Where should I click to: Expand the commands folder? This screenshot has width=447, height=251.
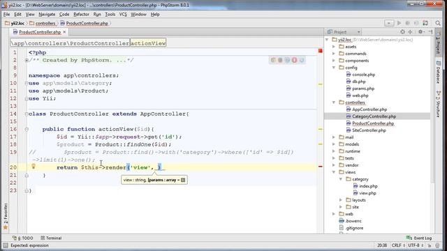(334, 54)
